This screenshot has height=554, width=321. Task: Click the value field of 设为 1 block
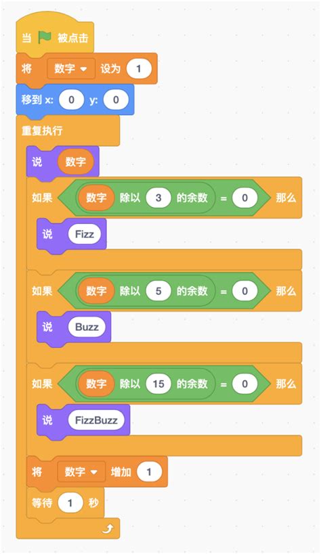click(x=138, y=68)
